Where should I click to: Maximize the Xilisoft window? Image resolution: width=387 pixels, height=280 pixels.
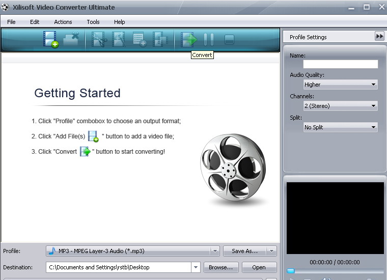(x=367, y=7)
